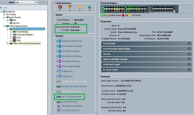Select Fabric Interconnects in the tree

(19, 26)
